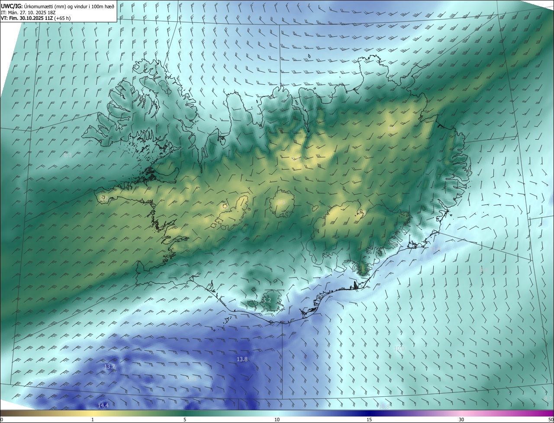This screenshot has height=423, width=554.
Task: Click the 1 tick on the color scale
Action: click(x=93, y=420)
